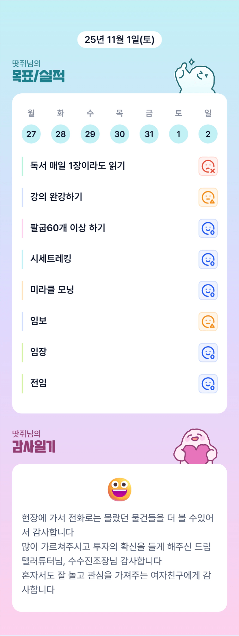Click the orange status icon beside 임보

208,321
